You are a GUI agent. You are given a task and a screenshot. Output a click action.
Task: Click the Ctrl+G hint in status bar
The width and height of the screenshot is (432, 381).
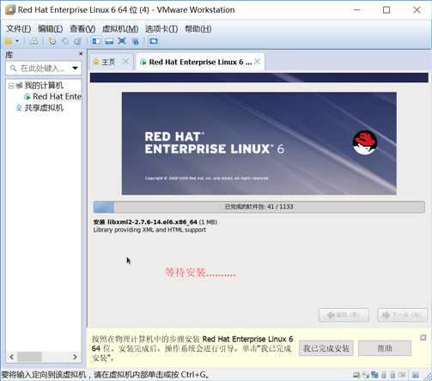coord(193,374)
